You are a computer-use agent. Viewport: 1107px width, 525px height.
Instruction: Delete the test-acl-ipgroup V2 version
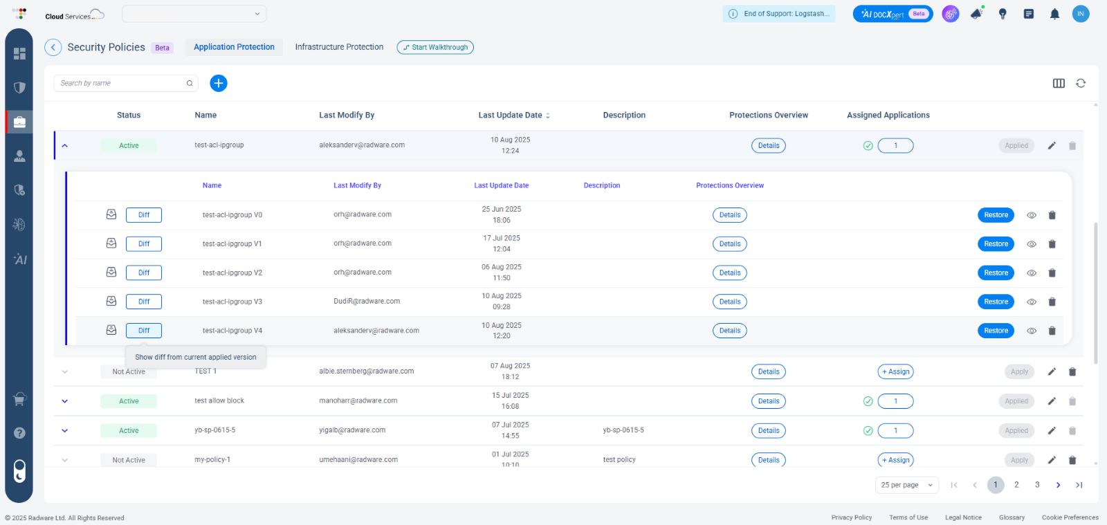coord(1052,273)
